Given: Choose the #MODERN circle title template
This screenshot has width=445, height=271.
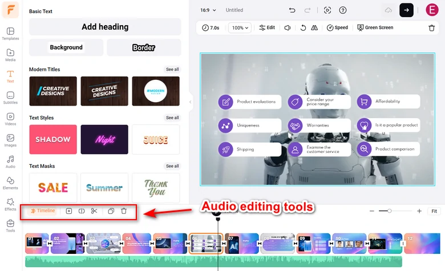Looking at the screenshot, I should pos(156,91).
